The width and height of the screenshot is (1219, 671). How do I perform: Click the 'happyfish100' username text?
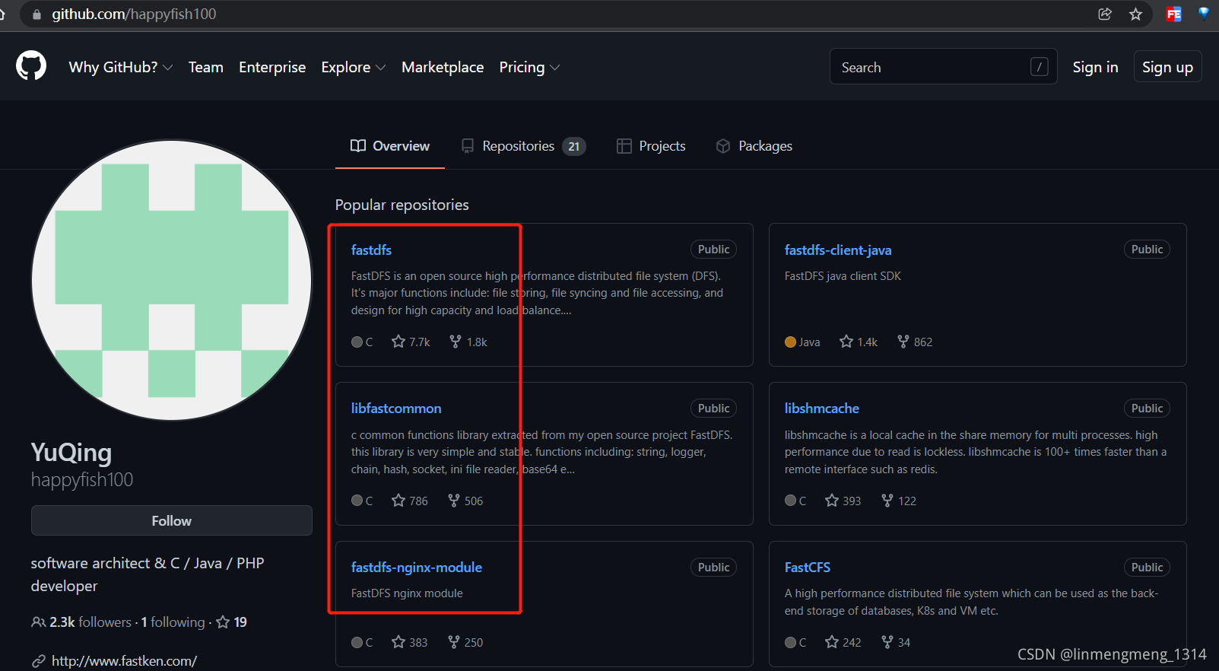[82, 479]
